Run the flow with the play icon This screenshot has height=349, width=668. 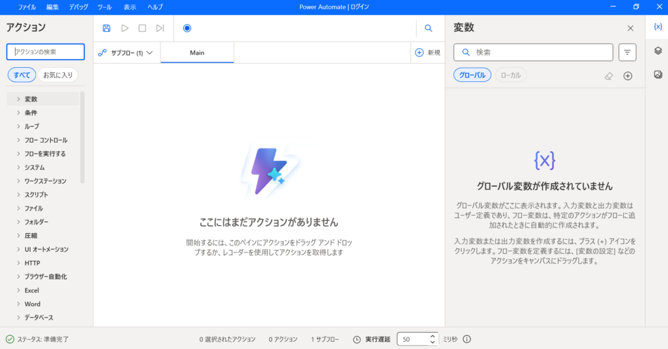click(x=125, y=28)
